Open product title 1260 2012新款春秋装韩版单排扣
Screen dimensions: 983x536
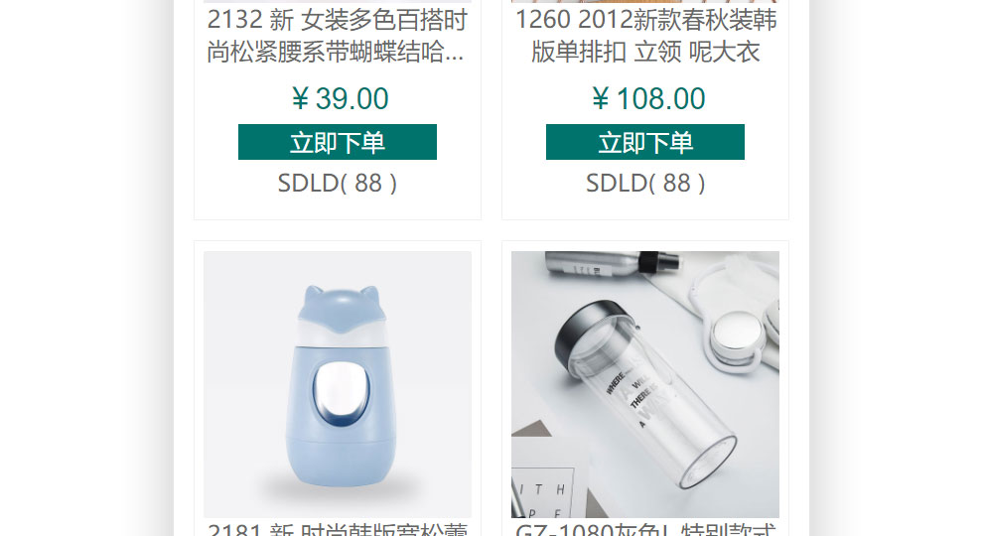[x=645, y=36]
